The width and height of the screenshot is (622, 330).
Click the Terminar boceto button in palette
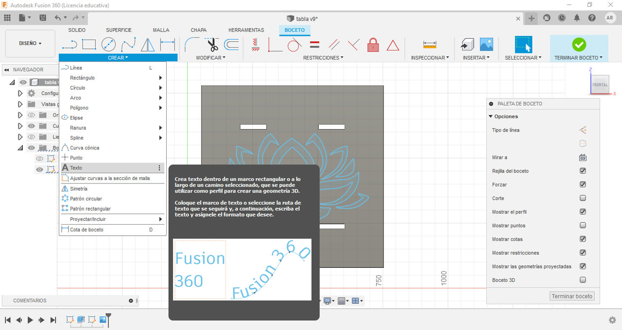pos(572,296)
